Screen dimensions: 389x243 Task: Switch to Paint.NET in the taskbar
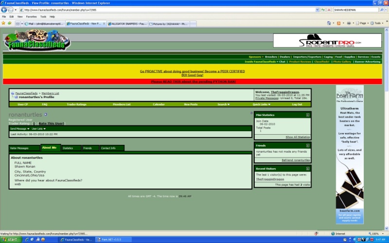pyautogui.click(x=113, y=240)
